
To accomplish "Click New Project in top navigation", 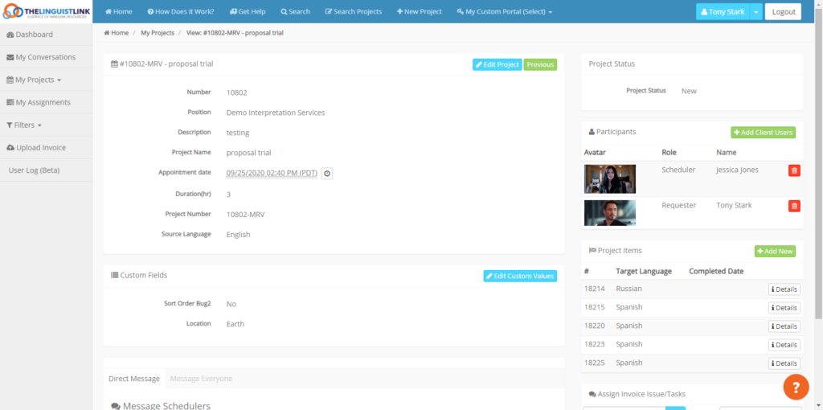I will click(x=420, y=12).
